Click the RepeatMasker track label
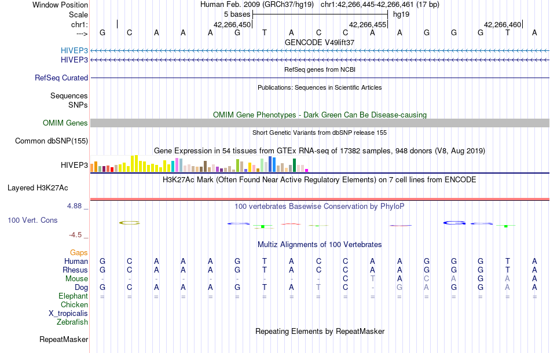 64,339
